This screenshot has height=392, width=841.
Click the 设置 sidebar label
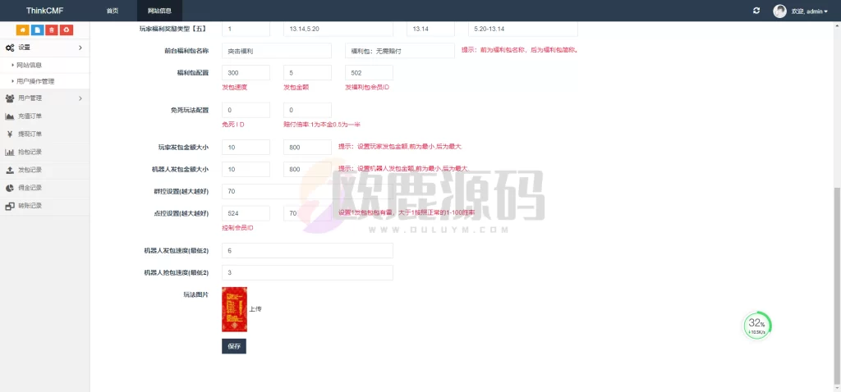(x=24, y=48)
